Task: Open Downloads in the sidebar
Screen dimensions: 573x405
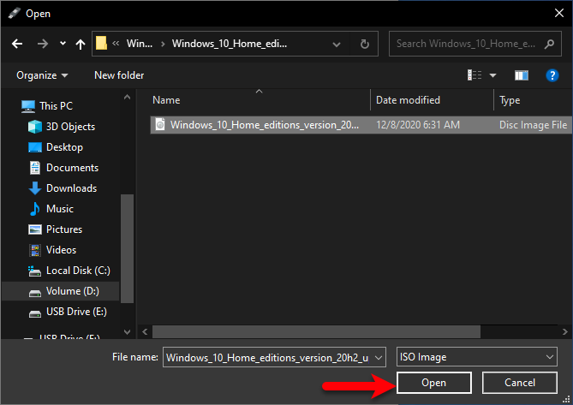Action: [x=71, y=188]
